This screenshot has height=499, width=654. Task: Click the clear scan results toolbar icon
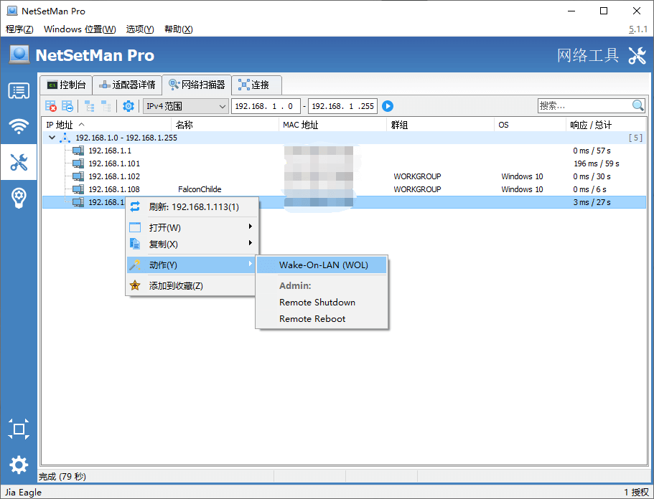click(51, 106)
